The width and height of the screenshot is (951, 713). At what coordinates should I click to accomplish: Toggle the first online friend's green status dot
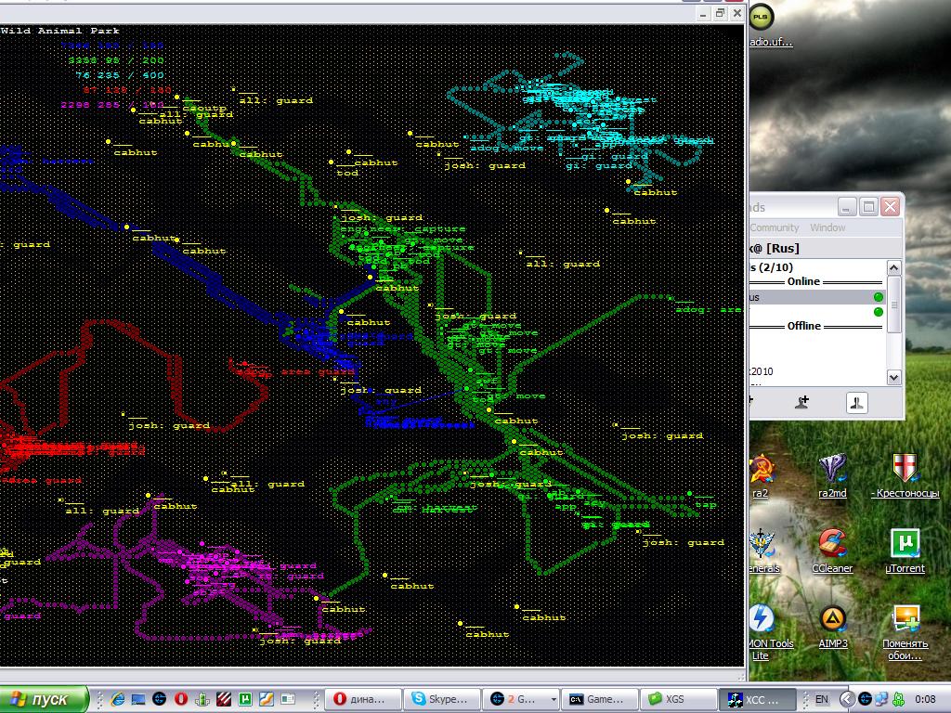pos(878,297)
